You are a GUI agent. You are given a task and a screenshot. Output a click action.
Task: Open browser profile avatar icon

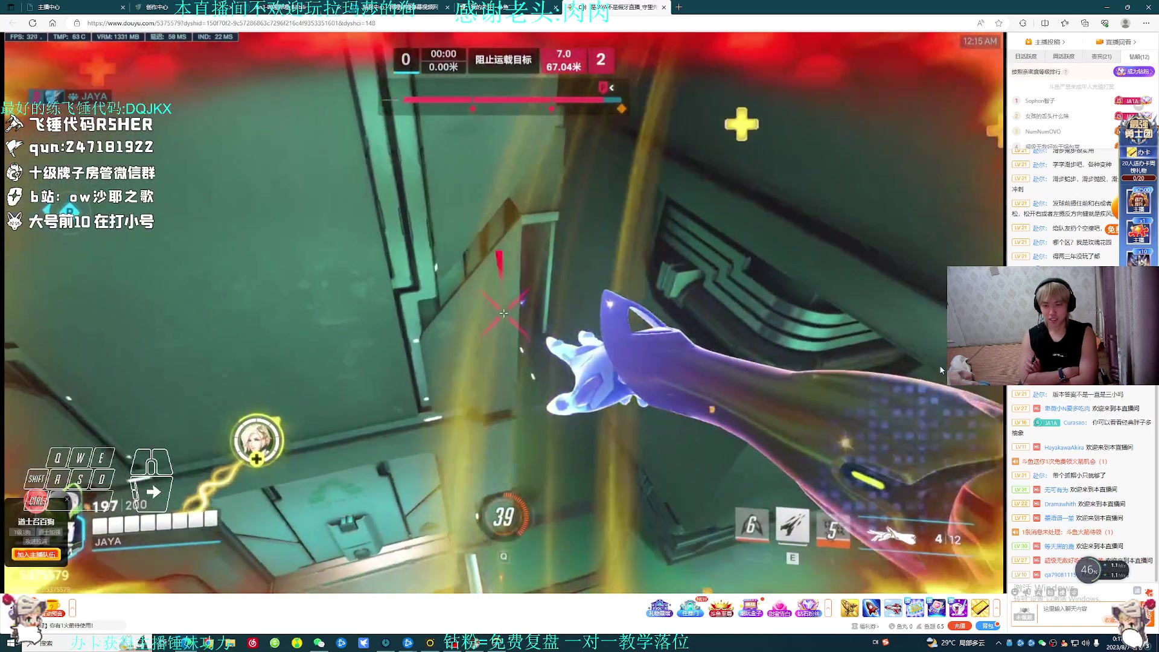[x=1125, y=23]
